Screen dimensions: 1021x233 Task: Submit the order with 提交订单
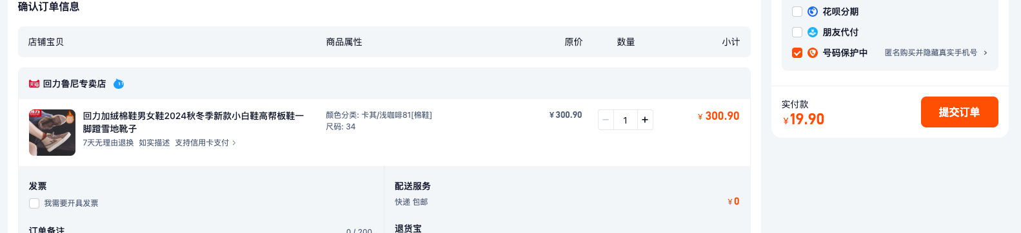point(959,112)
